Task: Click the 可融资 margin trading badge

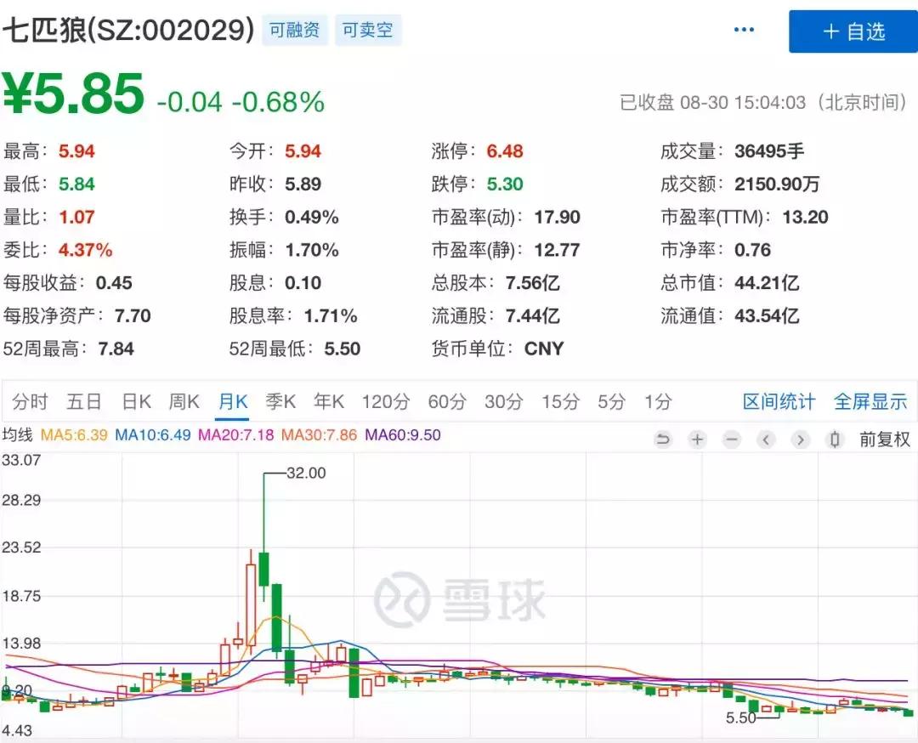Action: (x=294, y=30)
